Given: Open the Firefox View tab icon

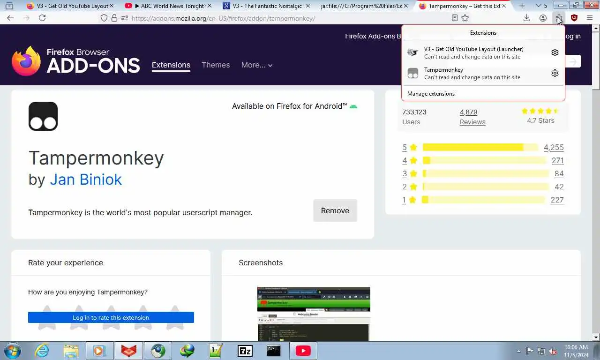Looking at the screenshot, I should 9,6.
